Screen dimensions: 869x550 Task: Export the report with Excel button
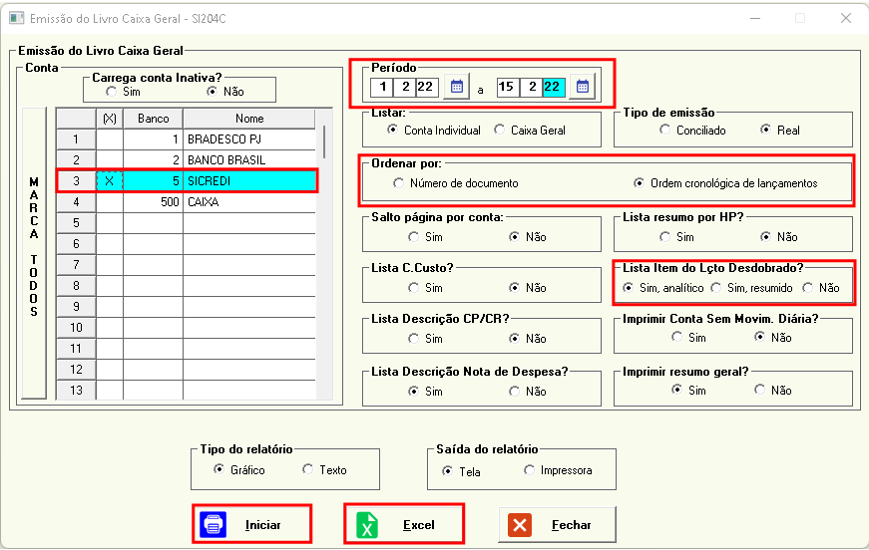pos(404,524)
